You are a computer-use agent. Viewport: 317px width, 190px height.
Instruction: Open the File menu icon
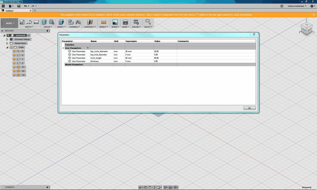(10, 6)
